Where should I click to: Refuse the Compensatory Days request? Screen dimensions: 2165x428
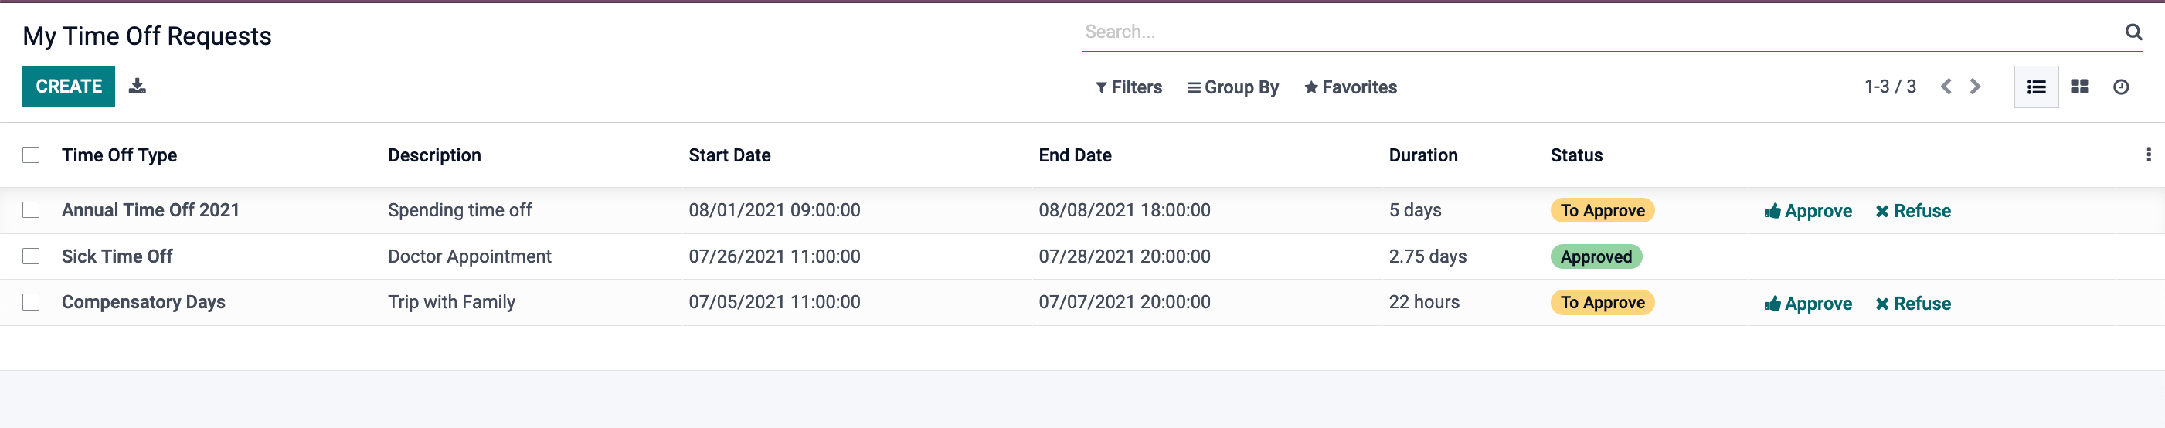point(1913,304)
